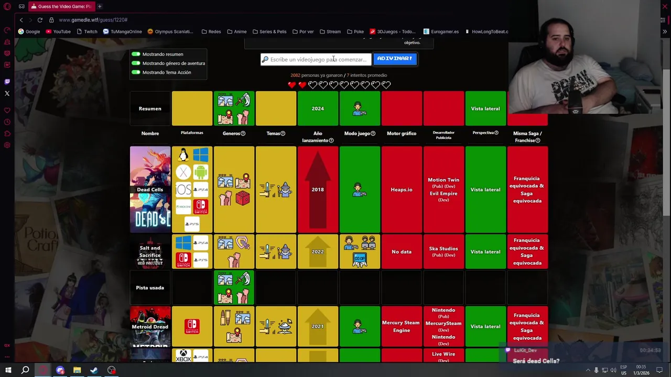Open Steam from the taskbar
The image size is (671, 377).
pos(94,370)
